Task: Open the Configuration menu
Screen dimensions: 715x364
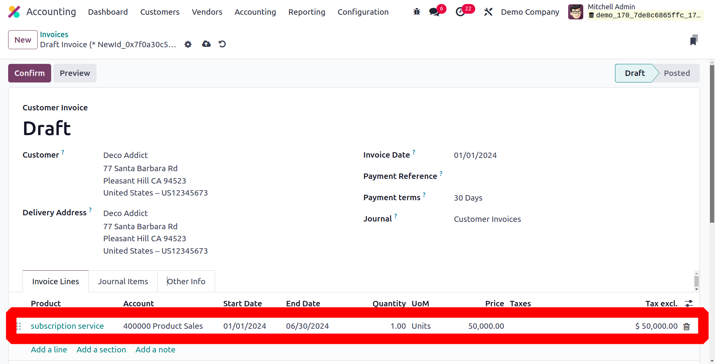Action: click(x=363, y=12)
